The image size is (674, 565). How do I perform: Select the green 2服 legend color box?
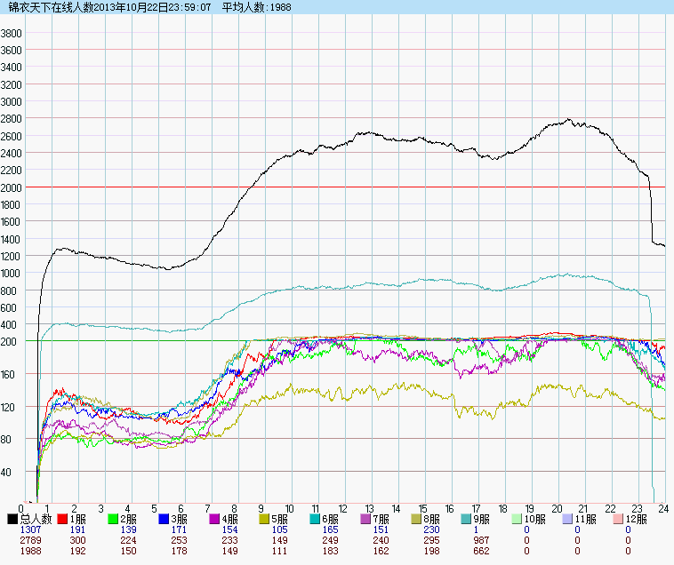(114, 519)
